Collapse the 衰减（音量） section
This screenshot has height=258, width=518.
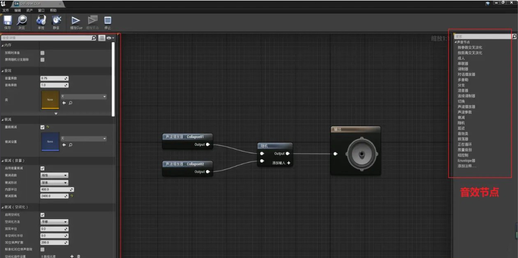click(x=3, y=160)
